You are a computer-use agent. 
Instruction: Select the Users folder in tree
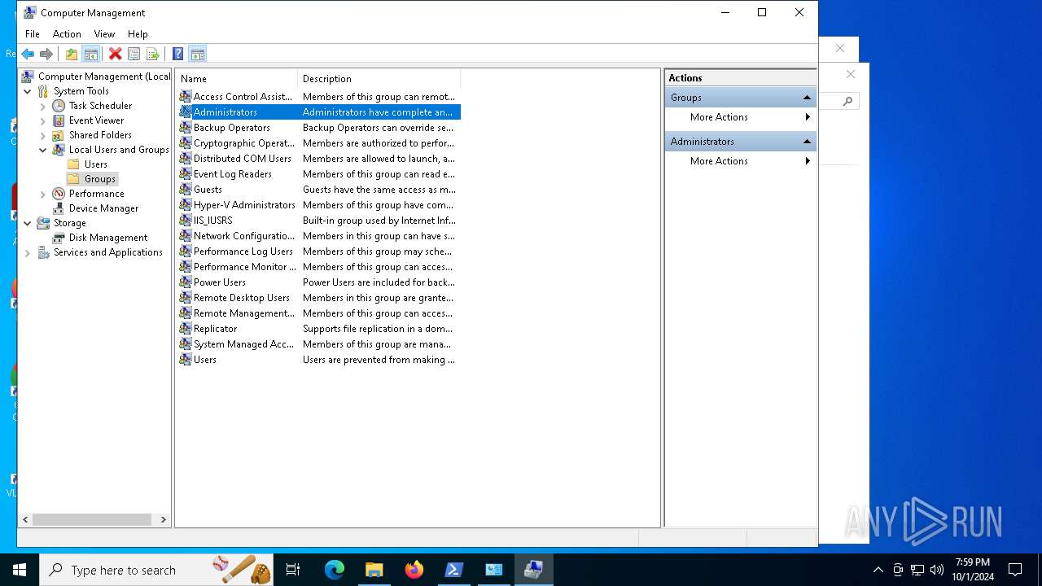[x=96, y=164]
